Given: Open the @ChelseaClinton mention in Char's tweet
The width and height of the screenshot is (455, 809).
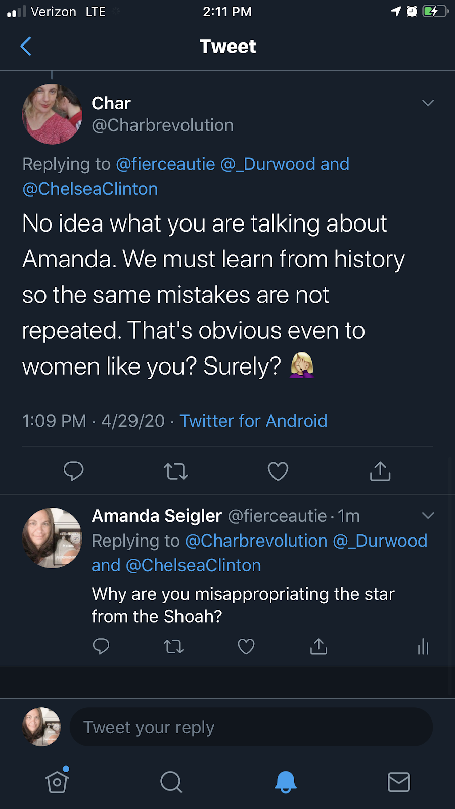Looking at the screenshot, I should [x=90, y=189].
